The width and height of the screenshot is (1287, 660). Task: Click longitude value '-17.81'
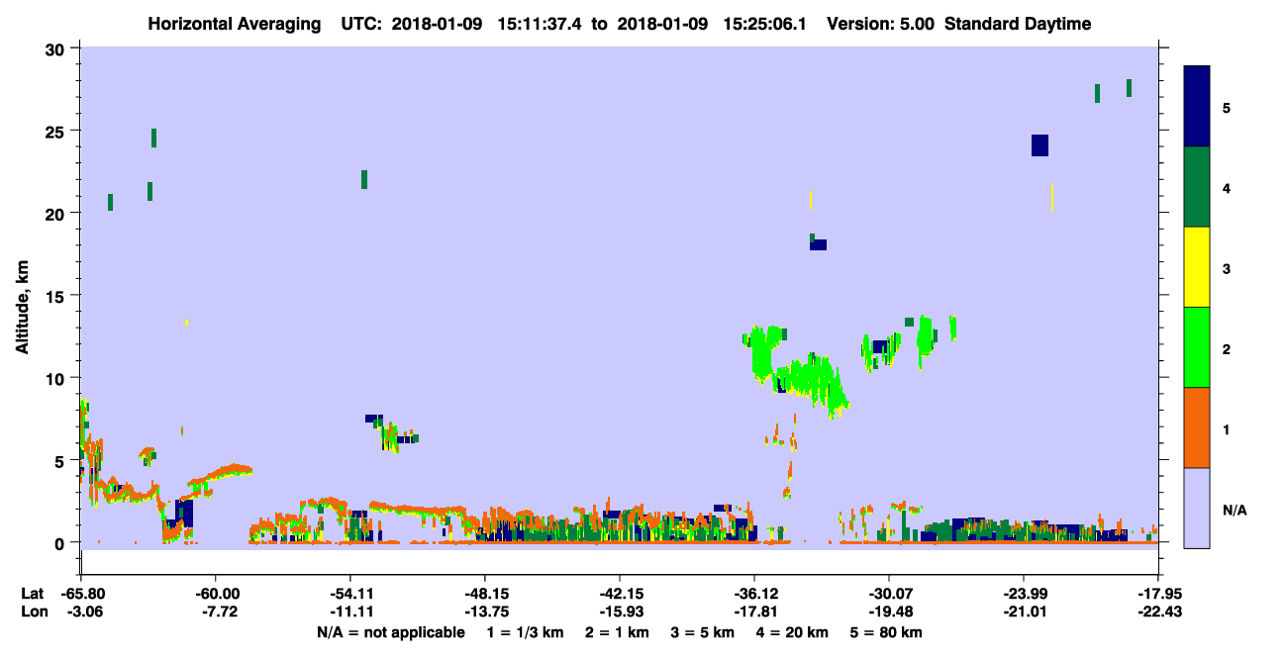click(x=754, y=612)
